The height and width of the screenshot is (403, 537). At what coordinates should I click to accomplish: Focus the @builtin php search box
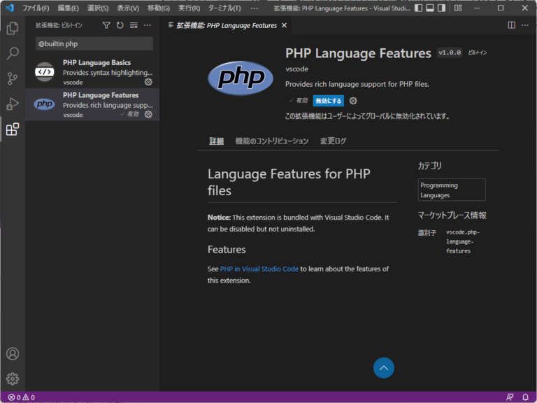coord(94,44)
